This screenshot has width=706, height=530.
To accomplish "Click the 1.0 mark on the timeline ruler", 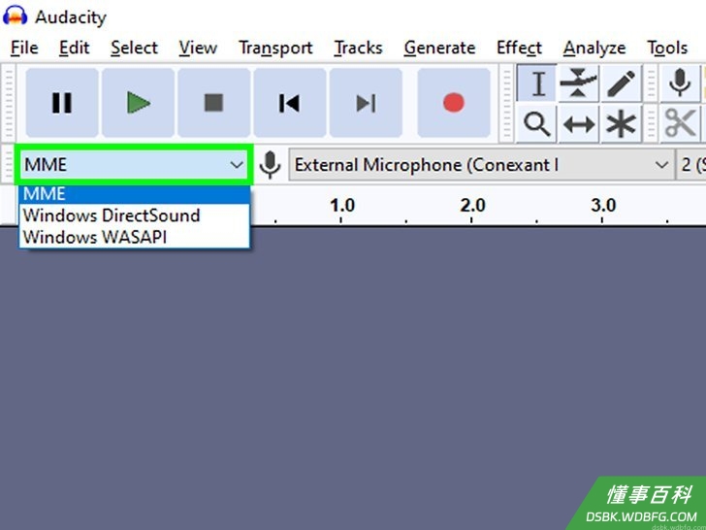I will [x=341, y=206].
